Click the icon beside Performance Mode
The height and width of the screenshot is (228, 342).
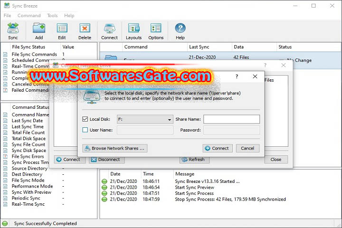click(5, 186)
